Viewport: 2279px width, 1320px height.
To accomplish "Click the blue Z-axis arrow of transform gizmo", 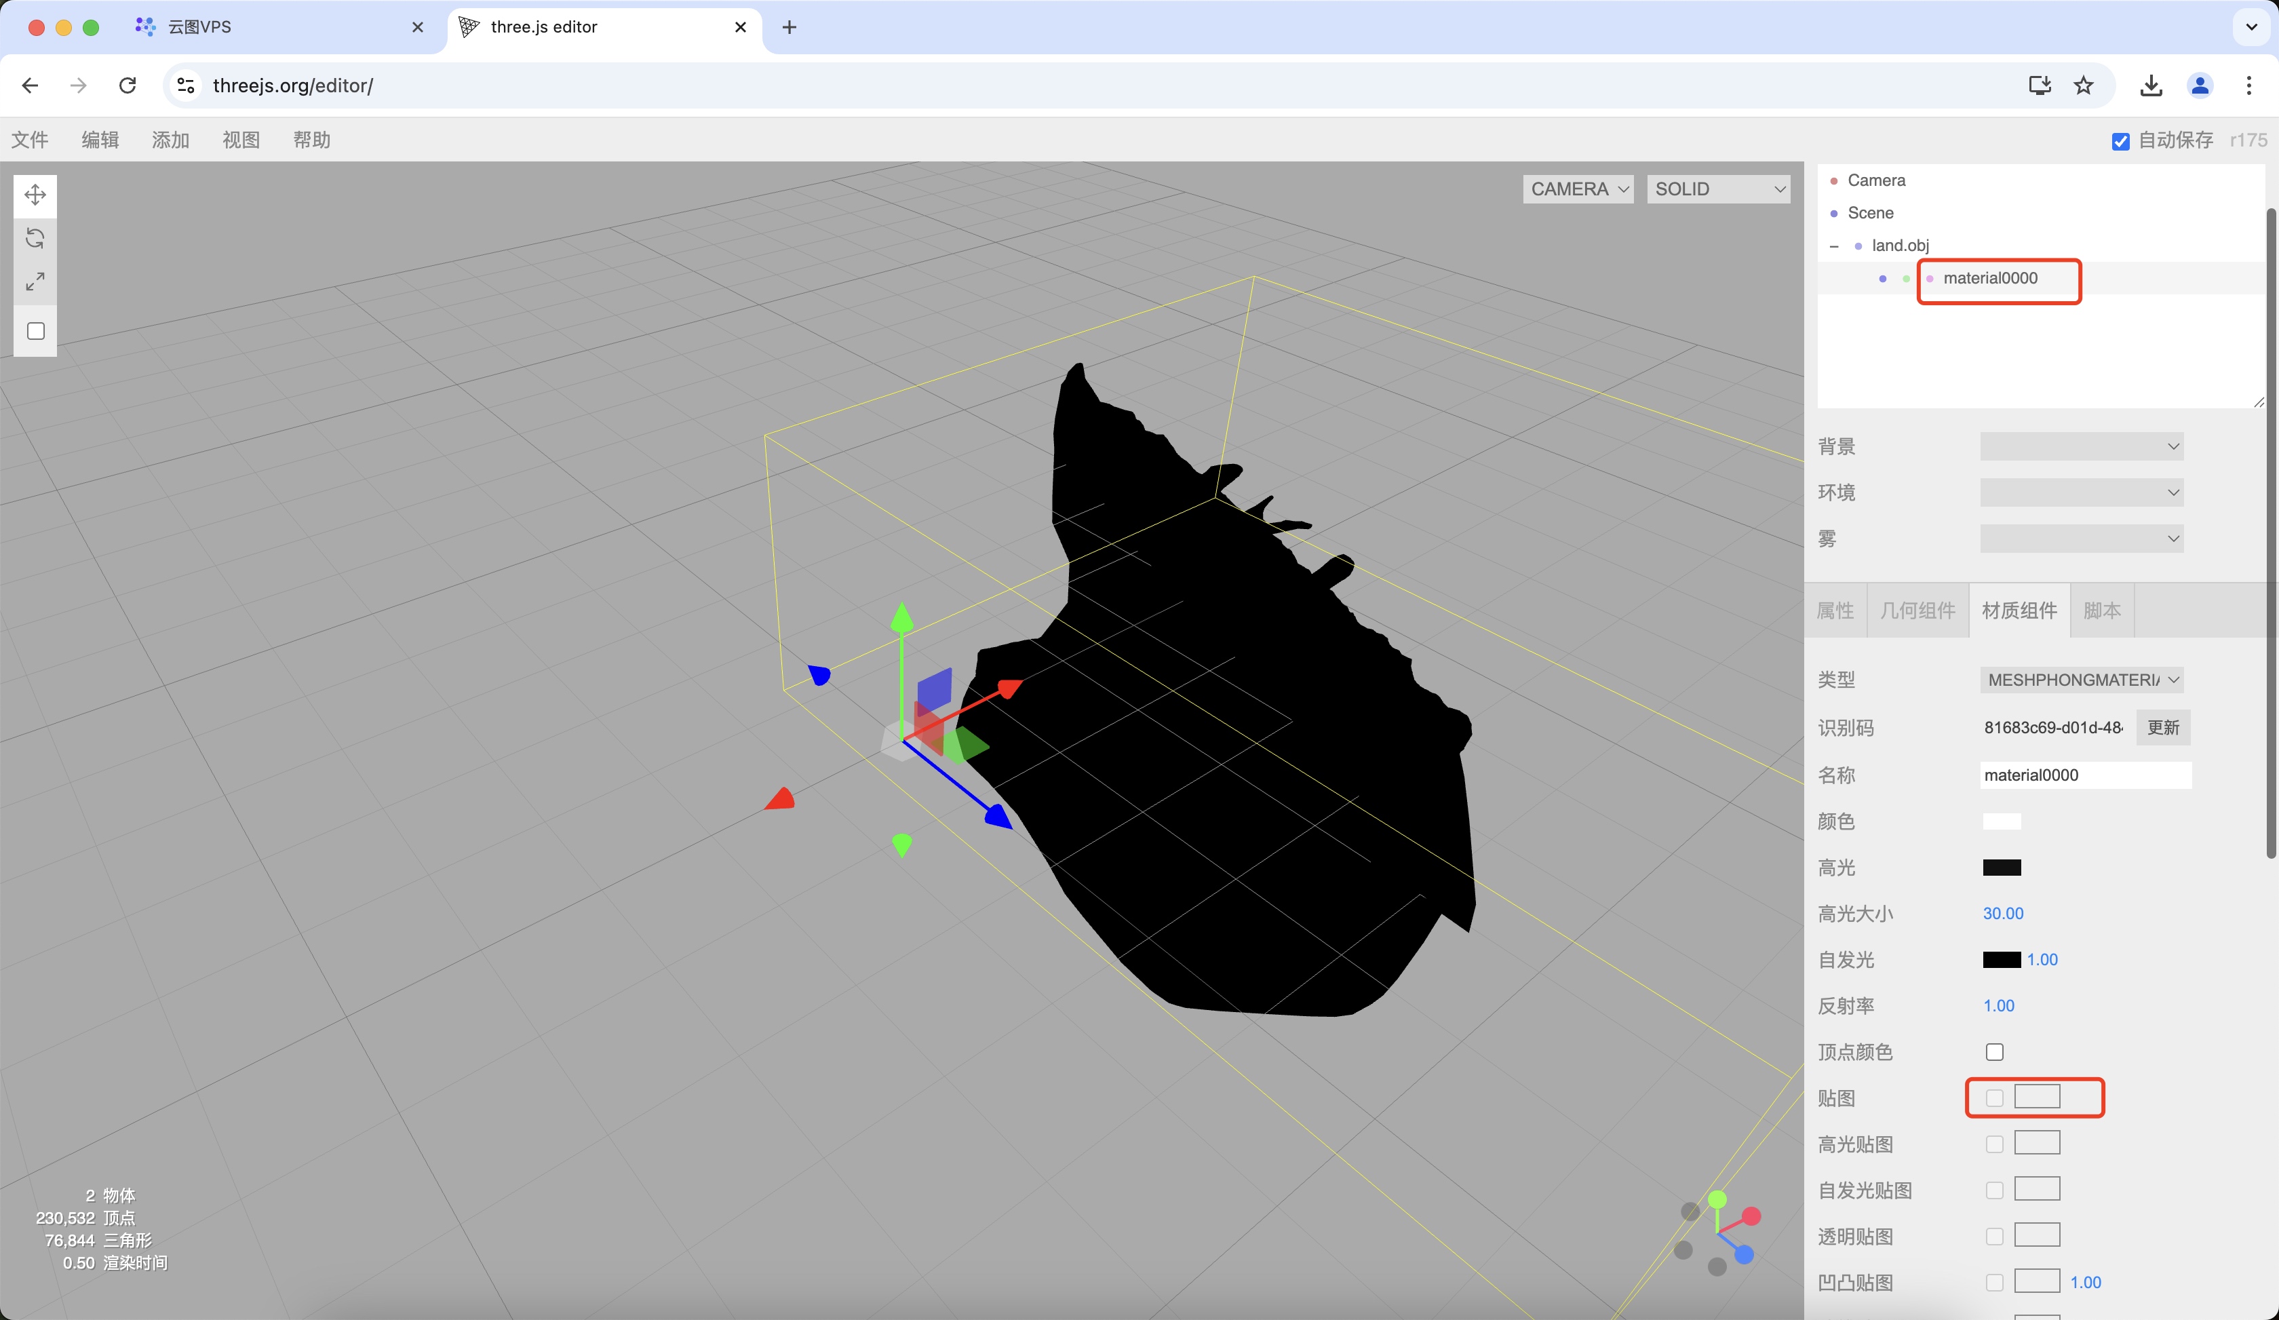I will point(998,817).
